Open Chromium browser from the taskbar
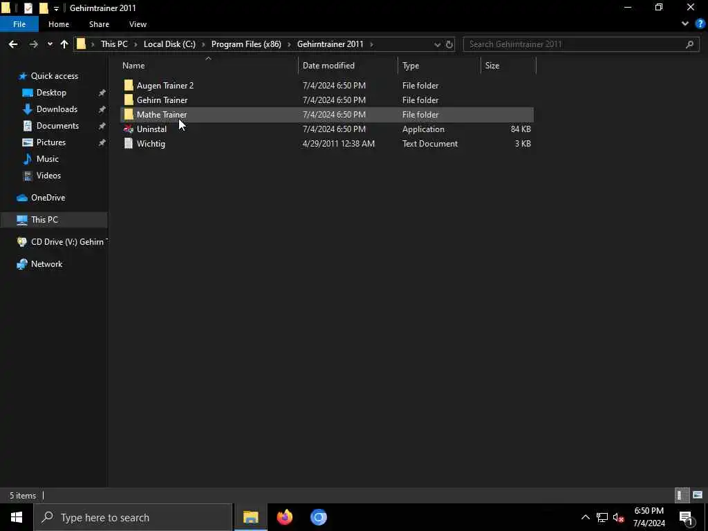Image resolution: width=708 pixels, height=531 pixels. (318, 517)
